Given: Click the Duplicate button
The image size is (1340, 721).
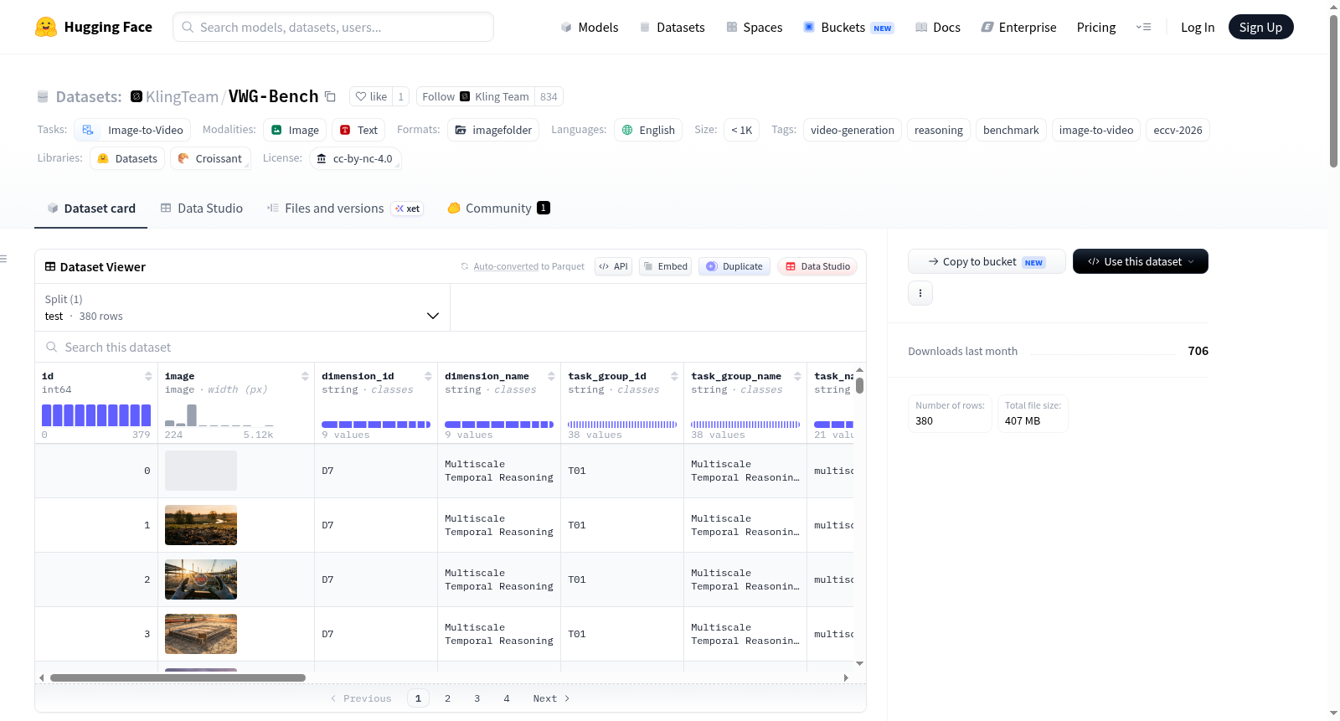Looking at the screenshot, I should 734,266.
